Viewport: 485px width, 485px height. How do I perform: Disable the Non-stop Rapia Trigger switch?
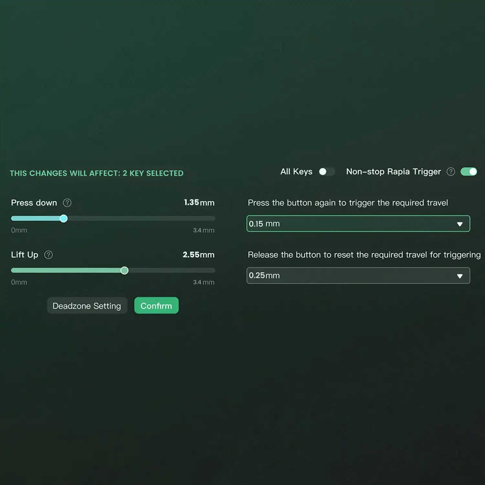[x=469, y=172]
